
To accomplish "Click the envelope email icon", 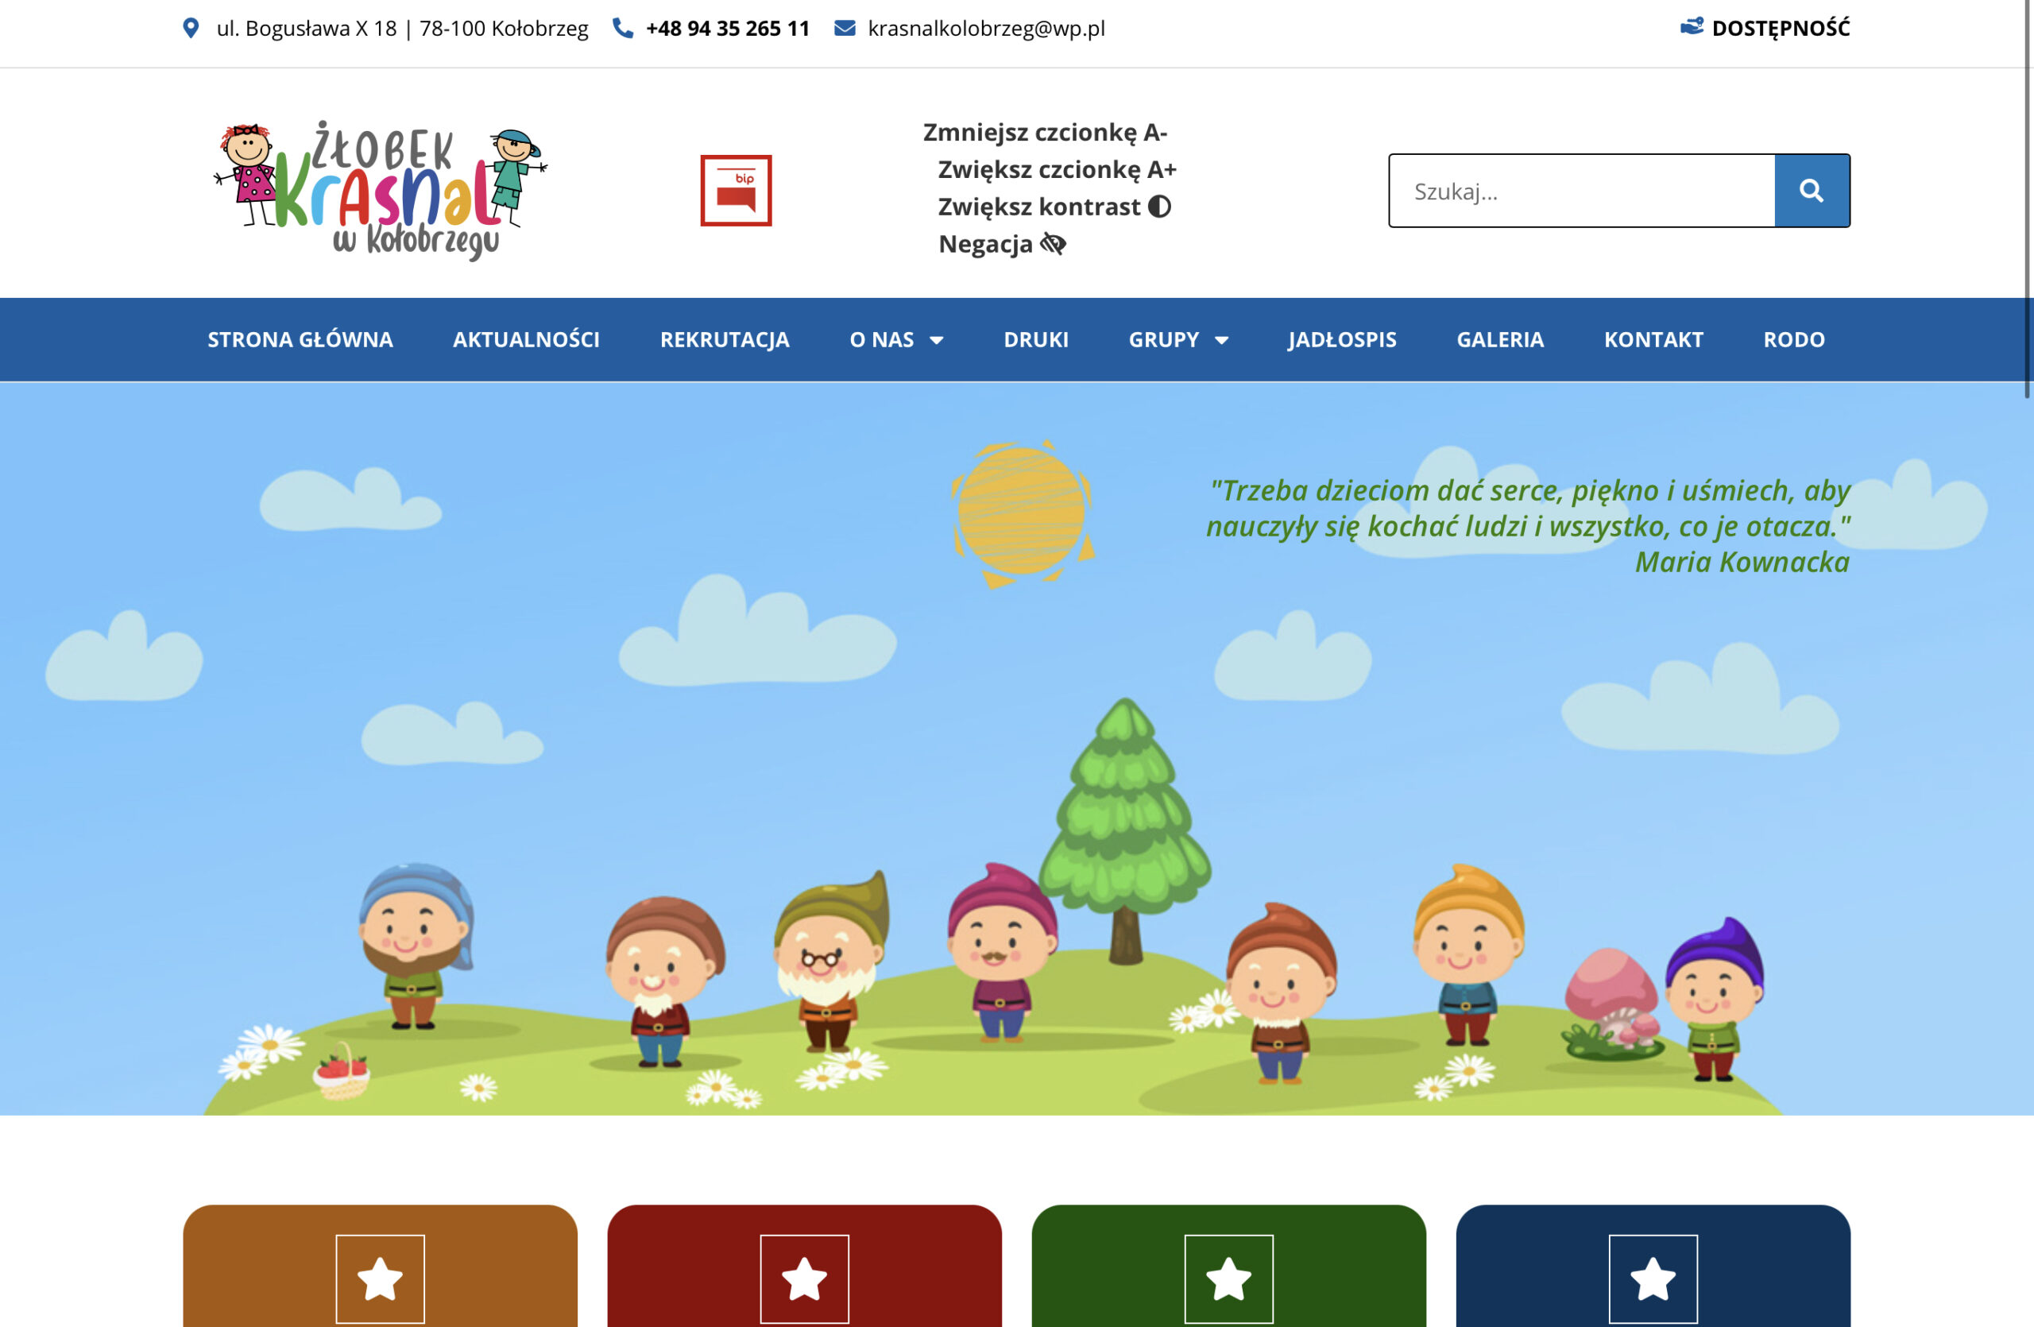I will pos(845,28).
